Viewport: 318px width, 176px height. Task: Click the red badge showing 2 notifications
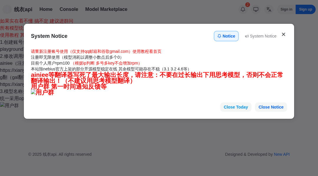click(x=247, y=5)
